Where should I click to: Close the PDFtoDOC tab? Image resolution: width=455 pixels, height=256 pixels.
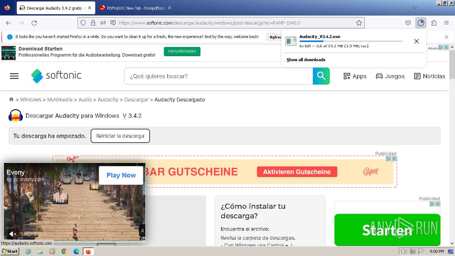pyautogui.click(x=170, y=8)
